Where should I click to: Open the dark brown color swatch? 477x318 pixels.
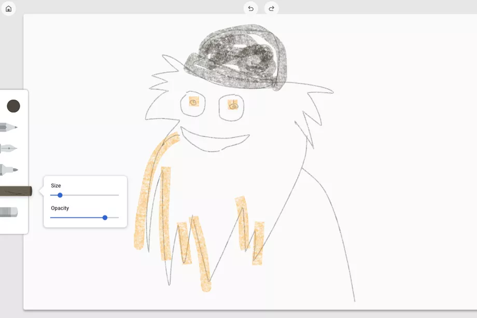click(13, 106)
